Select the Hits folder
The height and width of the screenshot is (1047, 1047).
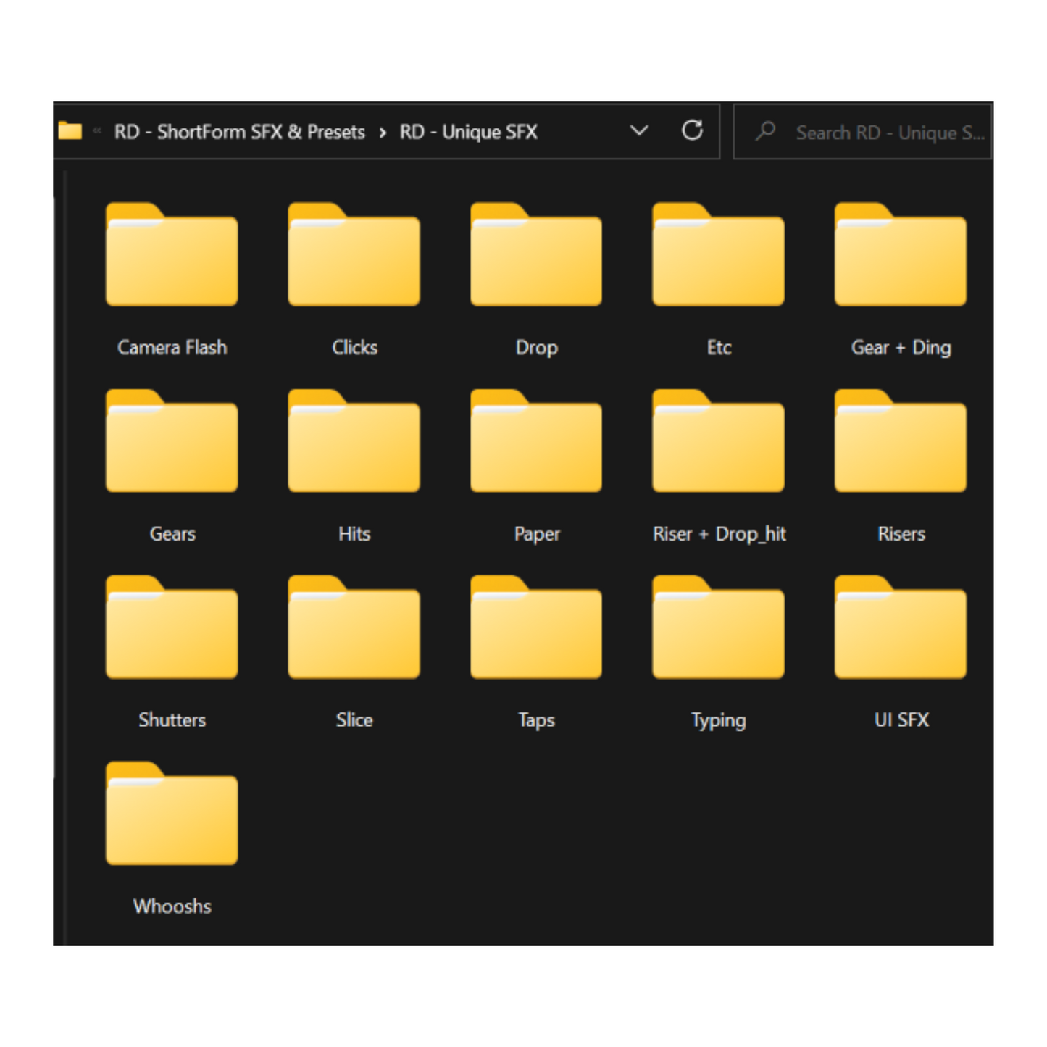tap(354, 442)
